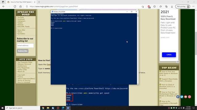Open the Malware Removal link
The height and width of the screenshot is (110, 197).
24,64
